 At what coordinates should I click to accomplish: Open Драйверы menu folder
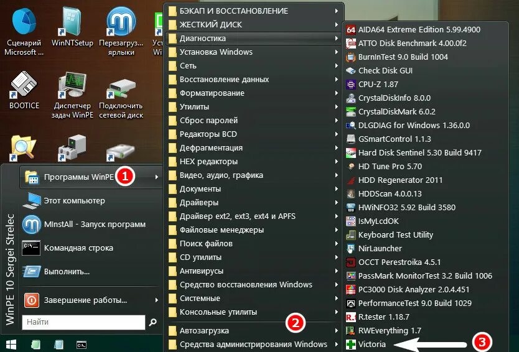(254, 203)
